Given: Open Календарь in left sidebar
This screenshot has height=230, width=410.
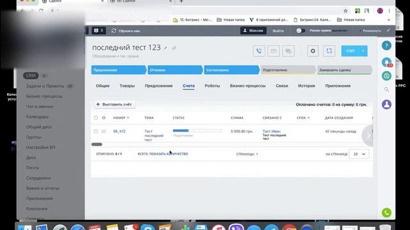Looking at the screenshot, I should [x=37, y=116].
